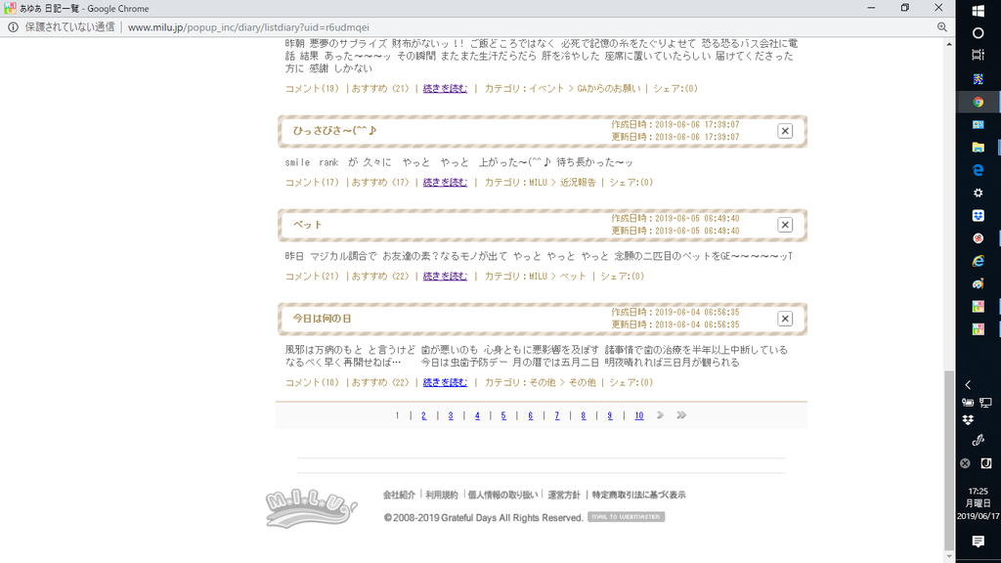Jump to last page with double arrow
This screenshot has width=1001, height=563.
(681, 415)
